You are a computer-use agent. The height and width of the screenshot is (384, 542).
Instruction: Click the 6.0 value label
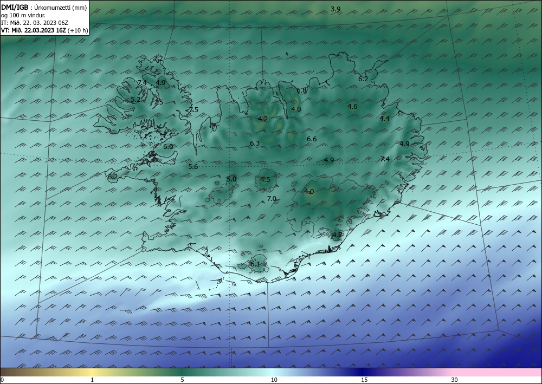click(168, 147)
